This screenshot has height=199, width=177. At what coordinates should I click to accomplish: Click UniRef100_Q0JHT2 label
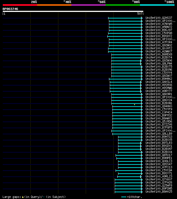(159, 48)
